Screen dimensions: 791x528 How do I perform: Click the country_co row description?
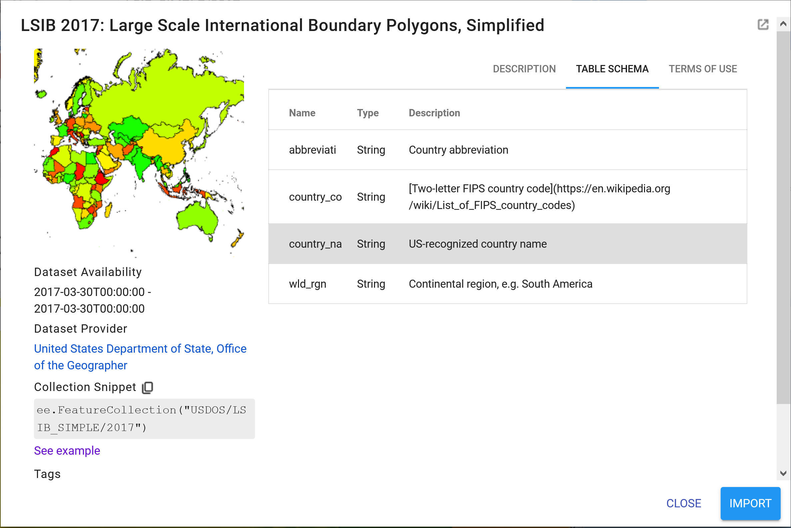coord(539,197)
